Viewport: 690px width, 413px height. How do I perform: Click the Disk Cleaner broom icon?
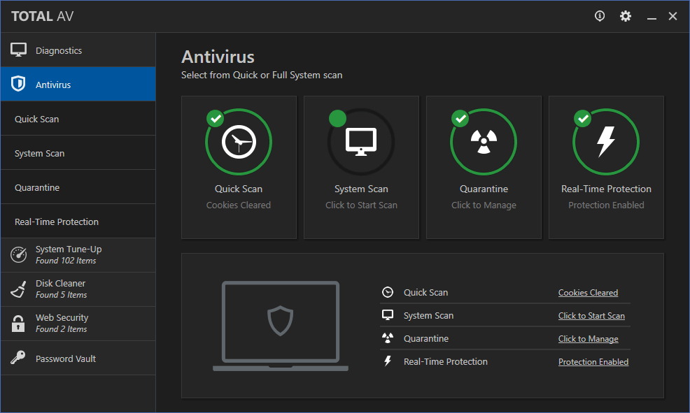click(18, 289)
